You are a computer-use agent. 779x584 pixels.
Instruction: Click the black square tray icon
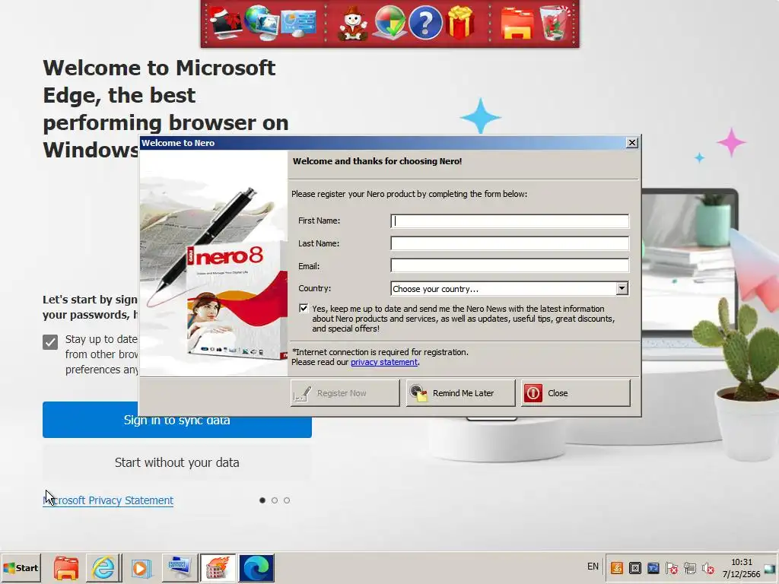(x=635, y=567)
